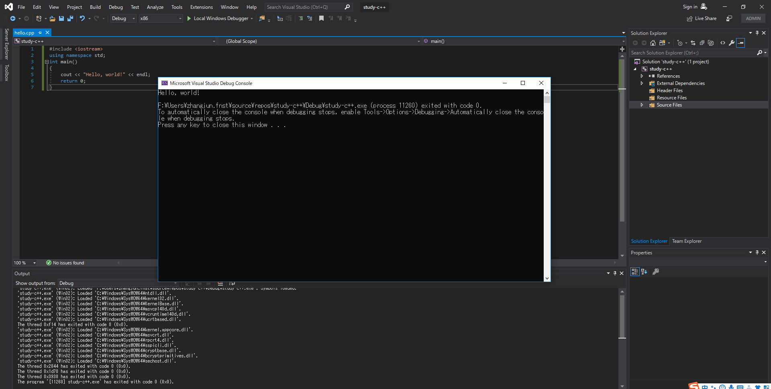Open Solution Explorer Properties wrench icon

pos(732,43)
